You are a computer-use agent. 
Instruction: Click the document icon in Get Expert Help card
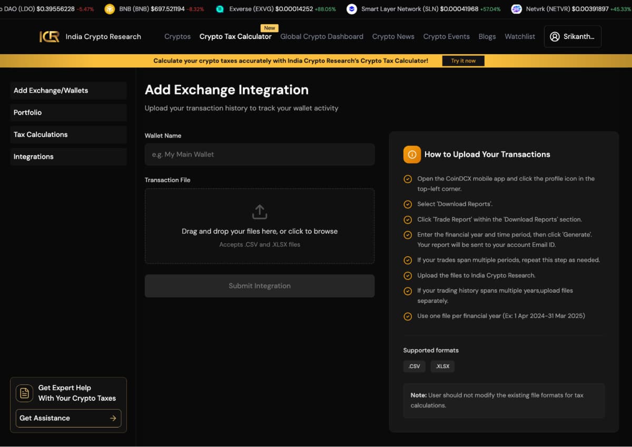pyautogui.click(x=24, y=393)
